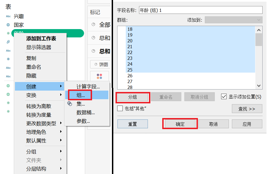Click the pie icon beside 全部
This screenshot has width=267, height=174.
[x=93, y=24]
